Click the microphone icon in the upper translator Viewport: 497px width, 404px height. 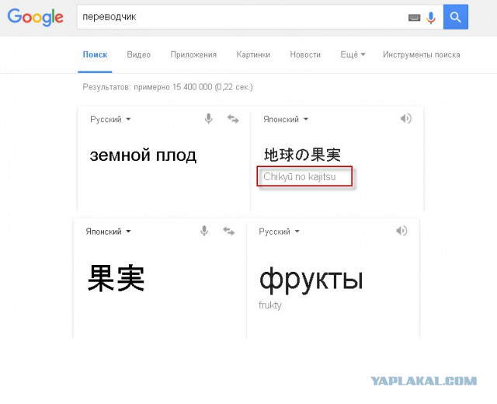click(x=208, y=119)
